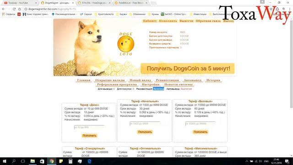The image size is (293, 165).
Task: Open the Реферальная программа section
Action: coord(117,84)
